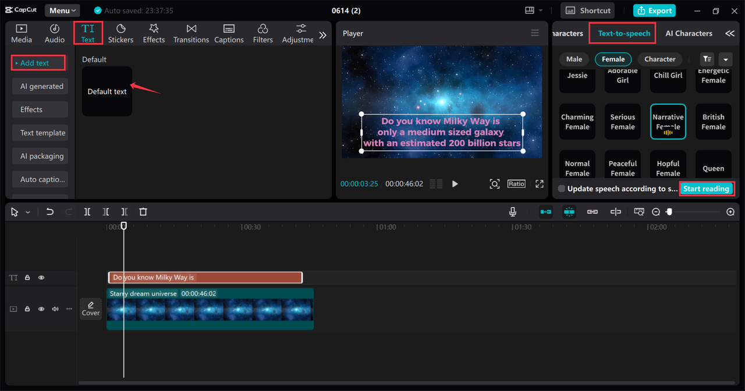Screen dimensions: 745x391
Task: Open AI generated text option
Action: (40, 86)
